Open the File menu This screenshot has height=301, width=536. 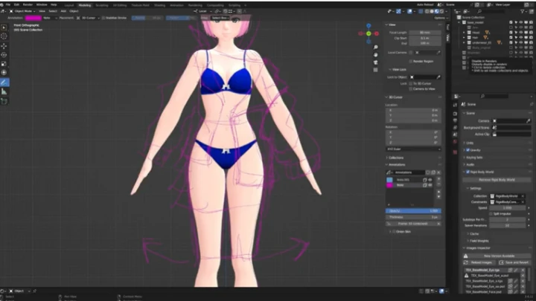tap(8, 4)
